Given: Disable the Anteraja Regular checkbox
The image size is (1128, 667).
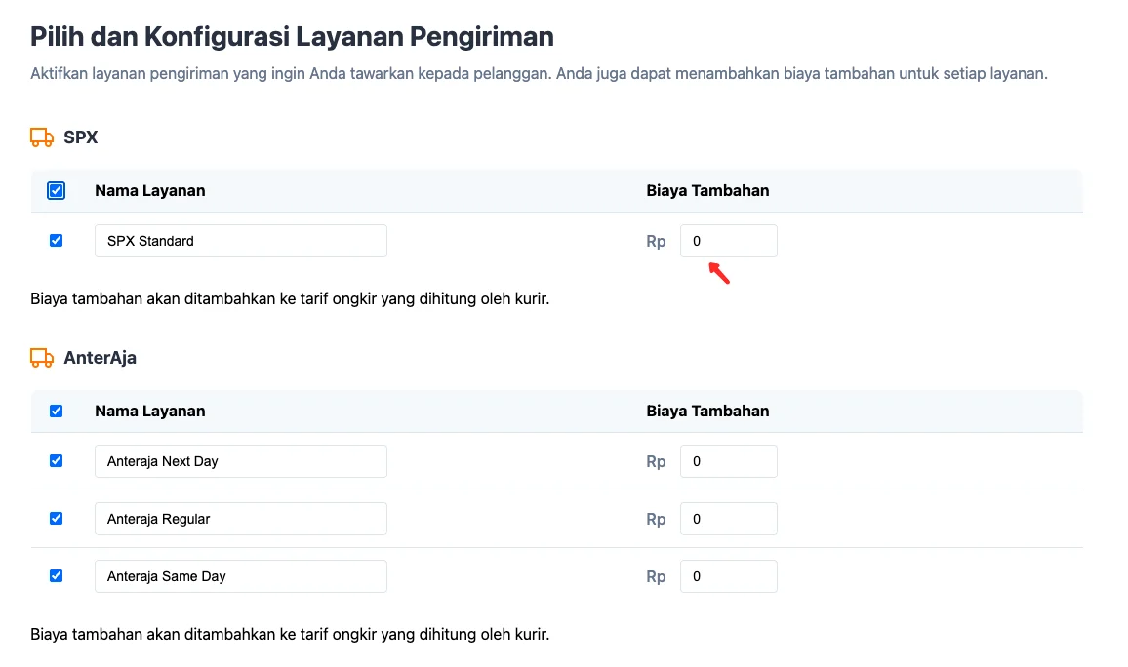Looking at the screenshot, I should pos(56,518).
